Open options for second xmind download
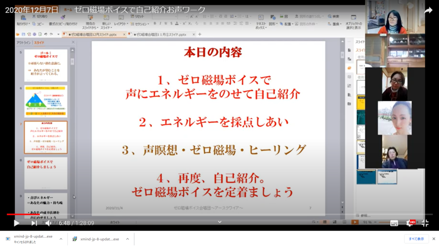Image resolution: width=439 pixels, height=247 pixels. 127,239
